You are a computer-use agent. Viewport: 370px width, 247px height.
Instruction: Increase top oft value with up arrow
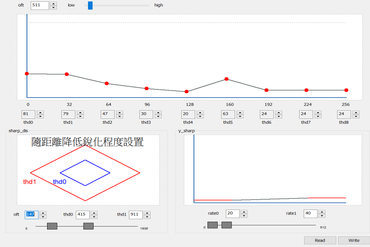tap(53, 3)
